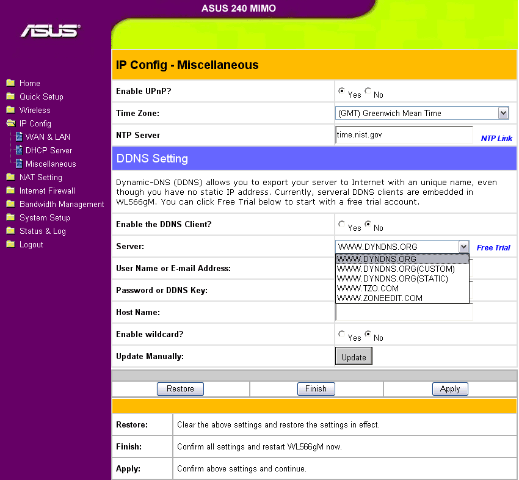Select Miscellaneous in the sidebar tree
Screen dimensions: 519x480
click(51, 164)
